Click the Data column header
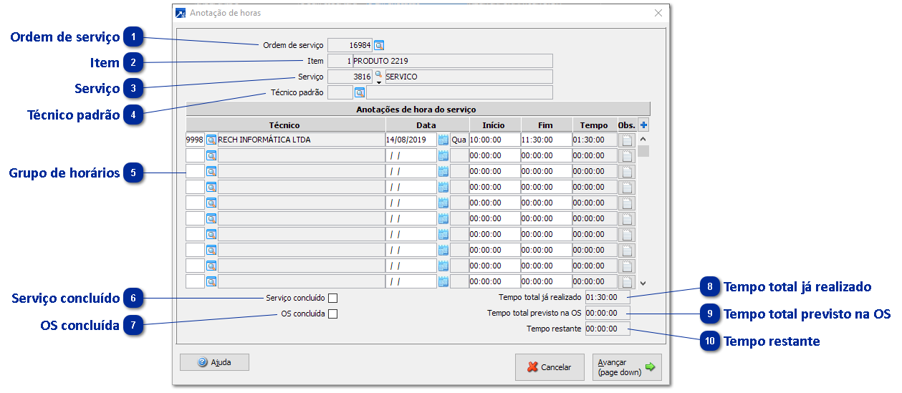This screenshot has height=393, width=902. [426, 125]
